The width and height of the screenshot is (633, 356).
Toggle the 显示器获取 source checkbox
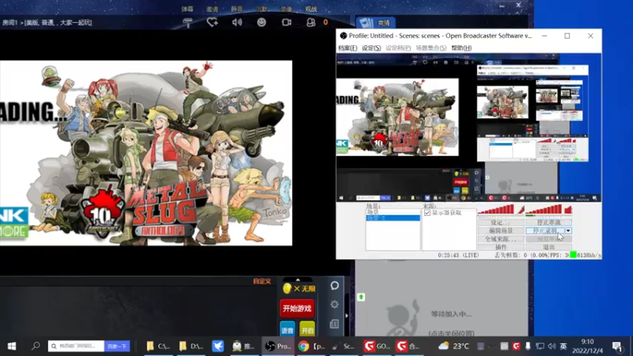pos(427,213)
